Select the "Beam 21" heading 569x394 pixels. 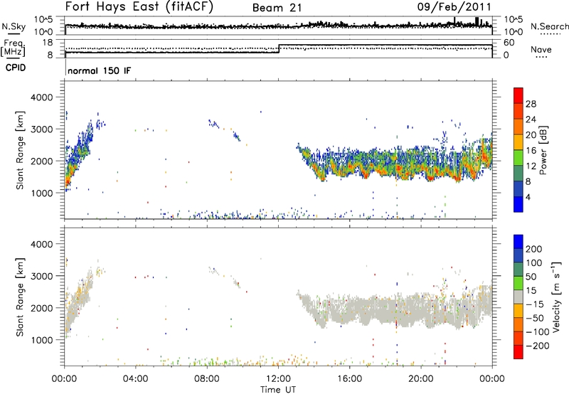click(277, 8)
